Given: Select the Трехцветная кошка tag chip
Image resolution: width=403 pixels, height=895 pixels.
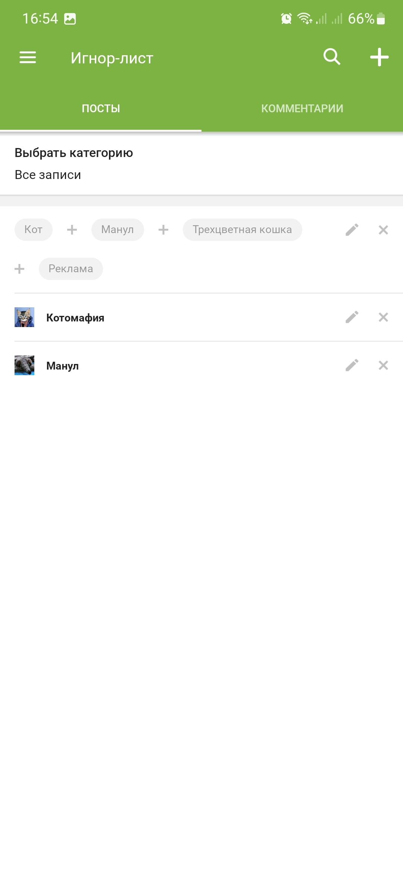Looking at the screenshot, I should pyautogui.click(x=243, y=230).
